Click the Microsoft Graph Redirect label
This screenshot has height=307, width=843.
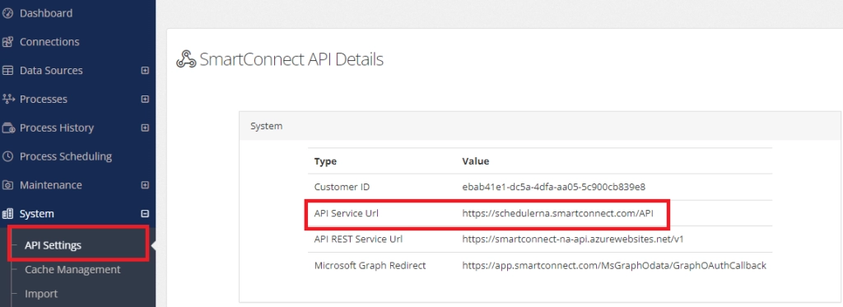tap(370, 266)
